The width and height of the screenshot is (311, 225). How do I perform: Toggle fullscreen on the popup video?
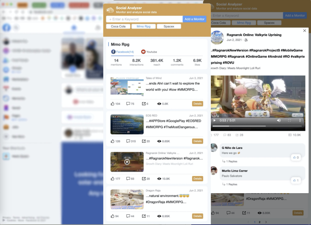point(289,120)
